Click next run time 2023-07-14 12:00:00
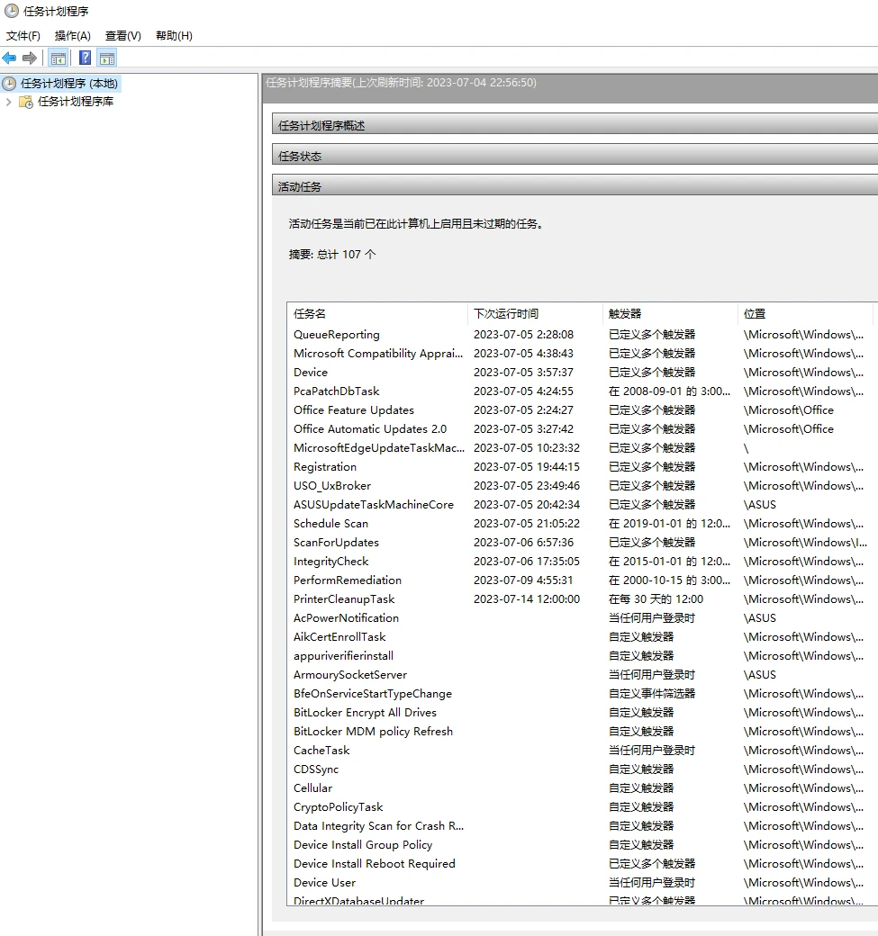The width and height of the screenshot is (878, 936). 527,599
